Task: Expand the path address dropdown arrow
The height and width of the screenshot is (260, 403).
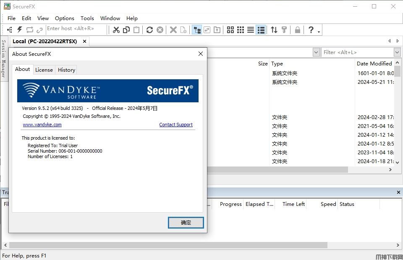Action: point(317,52)
